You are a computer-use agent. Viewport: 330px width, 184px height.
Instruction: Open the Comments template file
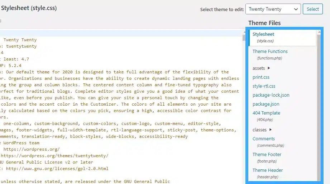(x=264, y=139)
